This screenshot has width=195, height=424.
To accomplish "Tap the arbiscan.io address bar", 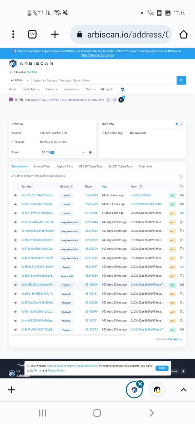I will [x=121, y=35].
